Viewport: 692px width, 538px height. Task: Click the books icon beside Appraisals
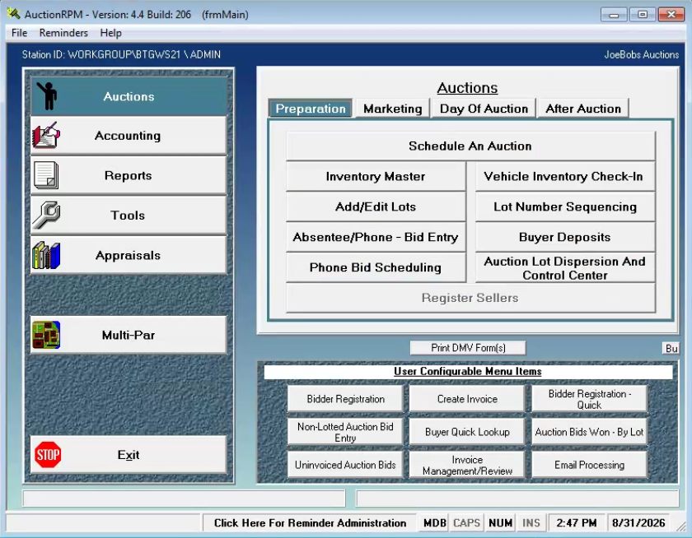point(46,255)
